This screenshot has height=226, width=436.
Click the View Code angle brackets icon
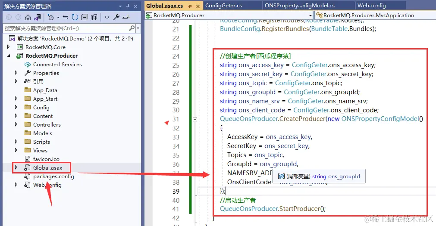click(x=107, y=18)
